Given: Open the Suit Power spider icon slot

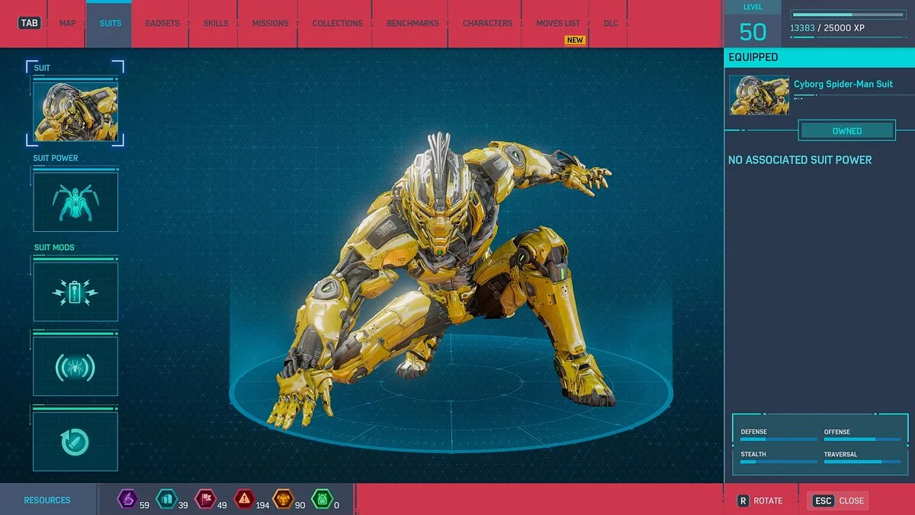Looking at the screenshot, I should point(75,202).
